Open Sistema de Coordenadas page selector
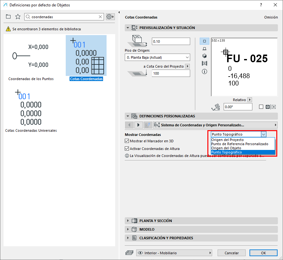Image resolution: width=283 pixels, height=260 pixels. pos(215,125)
